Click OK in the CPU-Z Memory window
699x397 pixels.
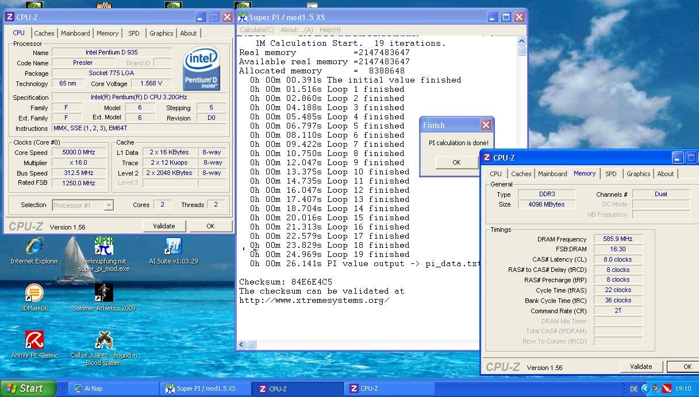tap(683, 367)
